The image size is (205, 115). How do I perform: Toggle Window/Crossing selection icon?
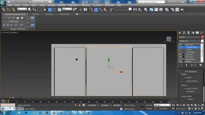(44, 10)
